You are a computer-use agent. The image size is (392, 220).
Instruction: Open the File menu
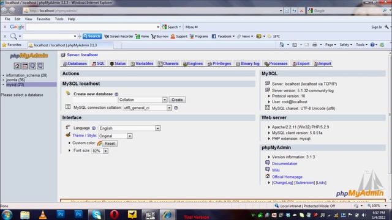point(7,19)
